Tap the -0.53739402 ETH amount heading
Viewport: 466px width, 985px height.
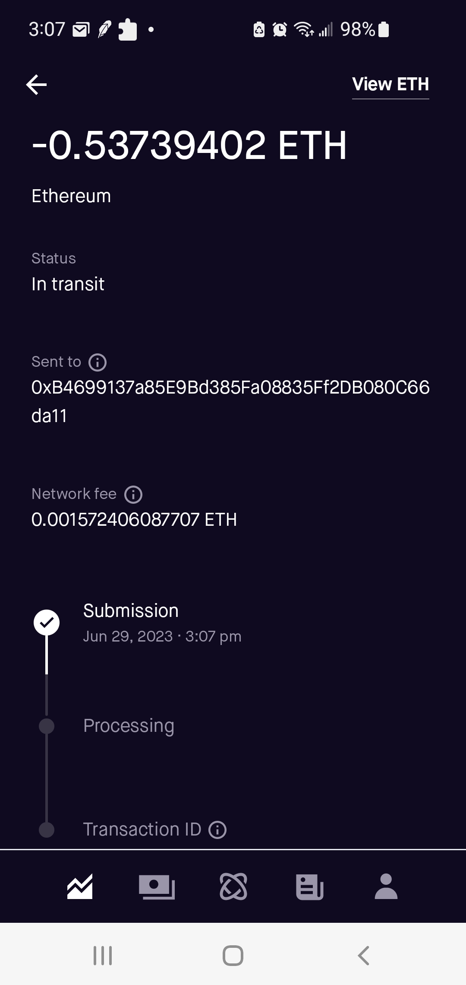189,146
